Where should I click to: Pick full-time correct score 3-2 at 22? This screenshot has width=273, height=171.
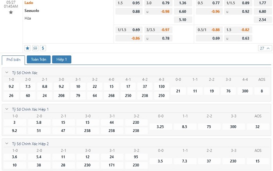point(95,86)
